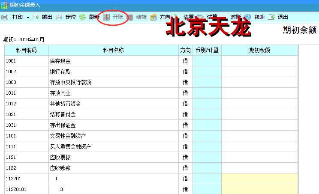Click the 科目名称 column header
Viewport: 319px width, 194px height.
click(114, 50)
